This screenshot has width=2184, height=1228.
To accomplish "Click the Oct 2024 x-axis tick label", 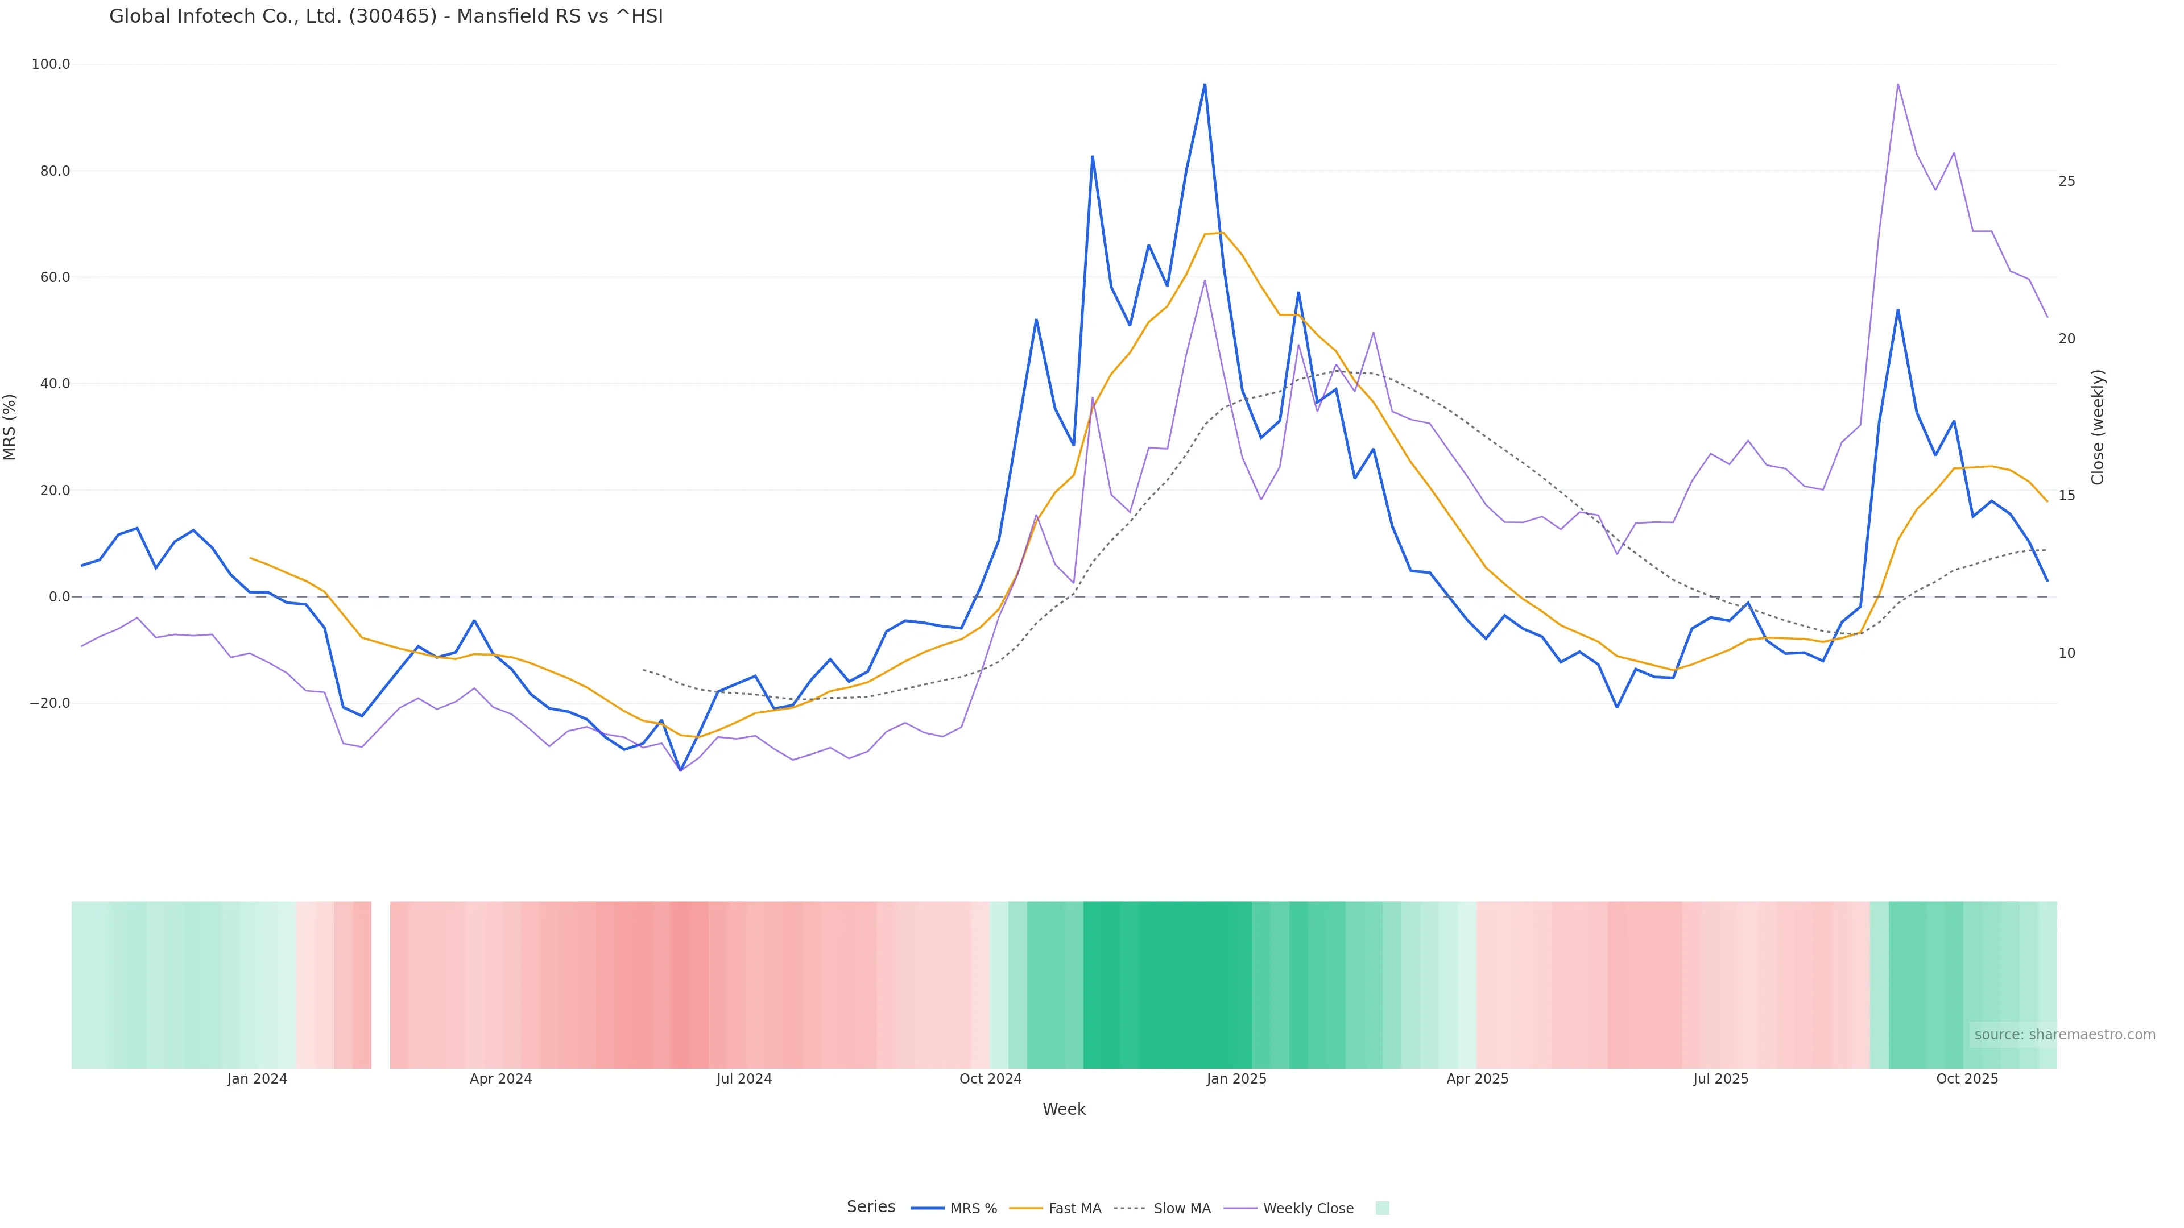I will click(990, 1079).
